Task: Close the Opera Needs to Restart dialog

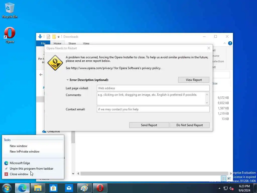Action: tap(209, 48)
